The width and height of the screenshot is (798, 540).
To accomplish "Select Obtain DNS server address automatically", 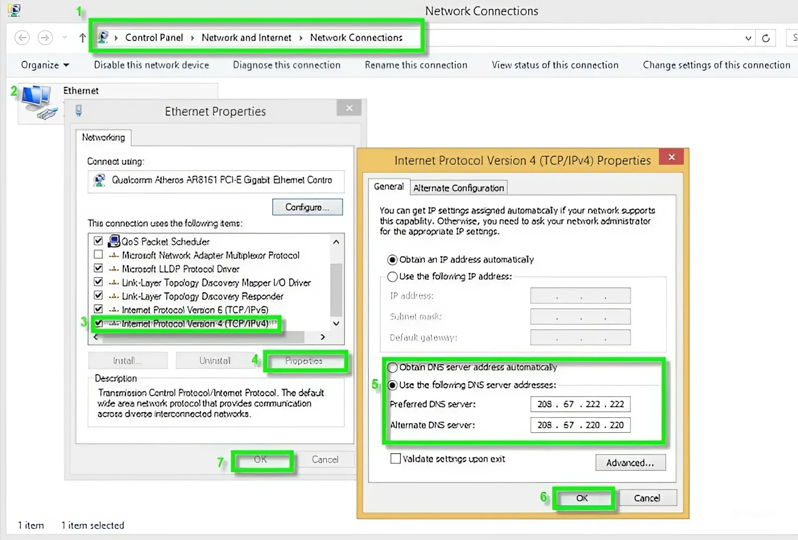I will (393, 367).
